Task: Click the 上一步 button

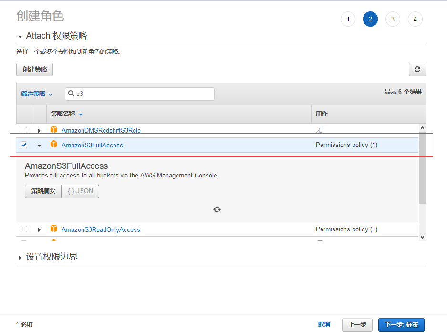Action: pos(357,325)
